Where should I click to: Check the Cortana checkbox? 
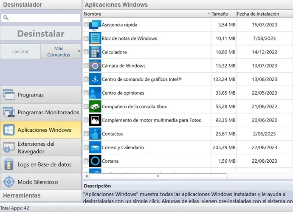click(x=86, y=161)
